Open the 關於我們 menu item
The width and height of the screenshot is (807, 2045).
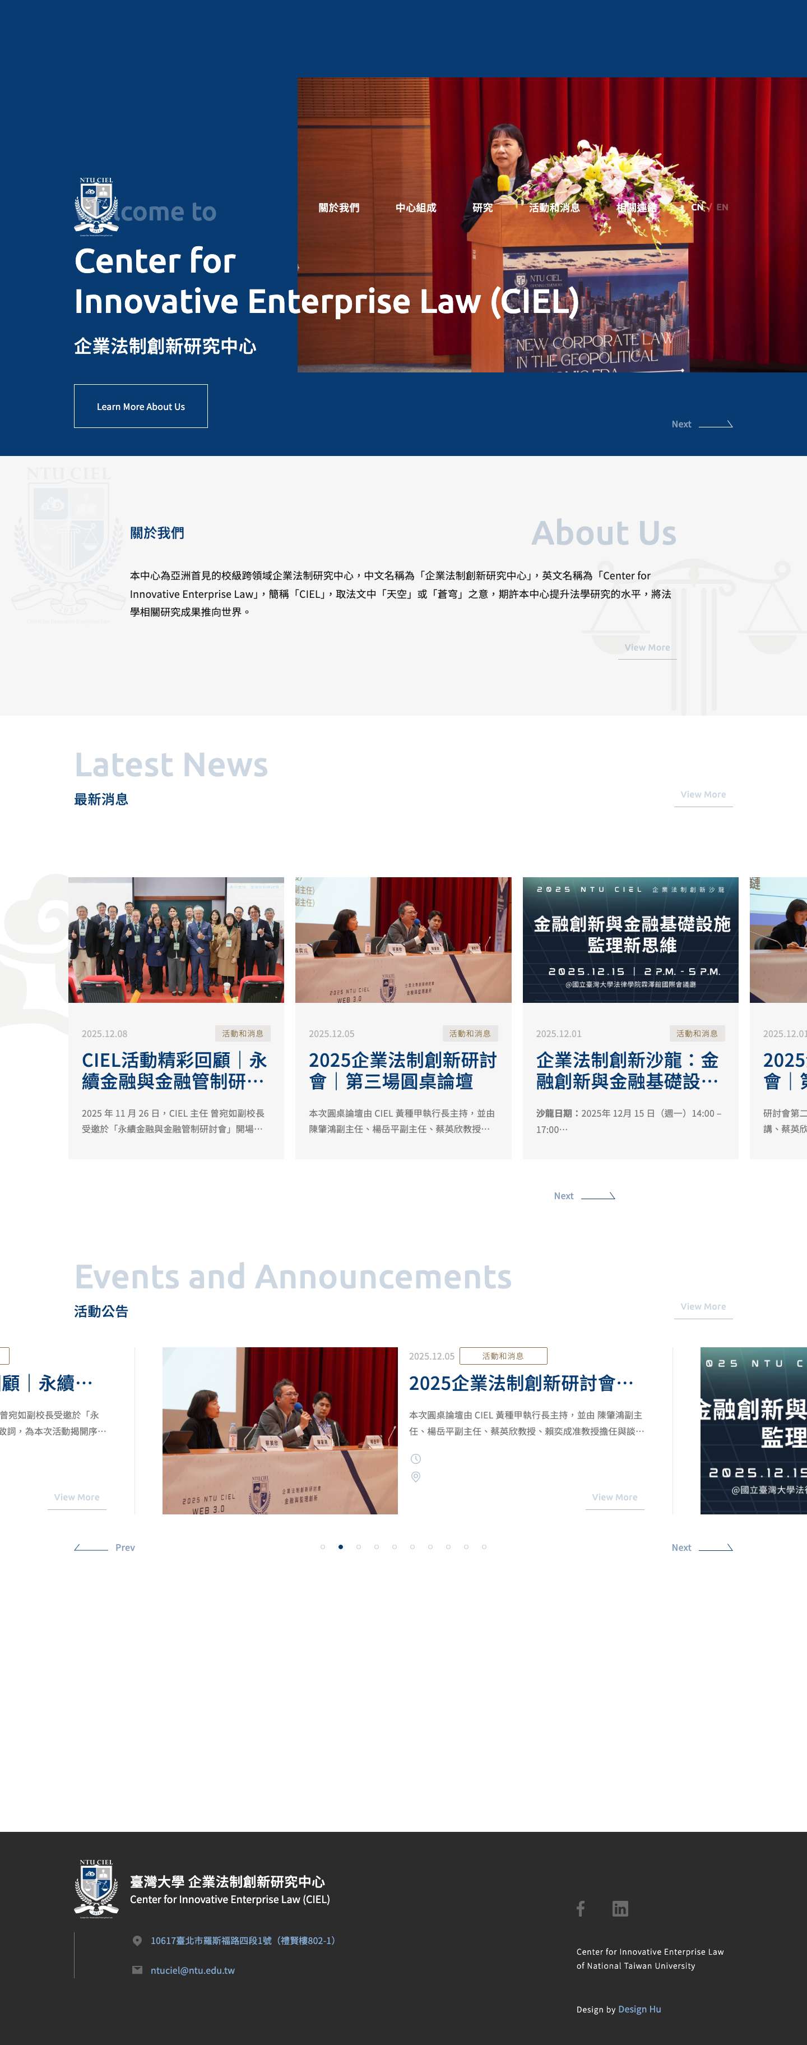339,208
